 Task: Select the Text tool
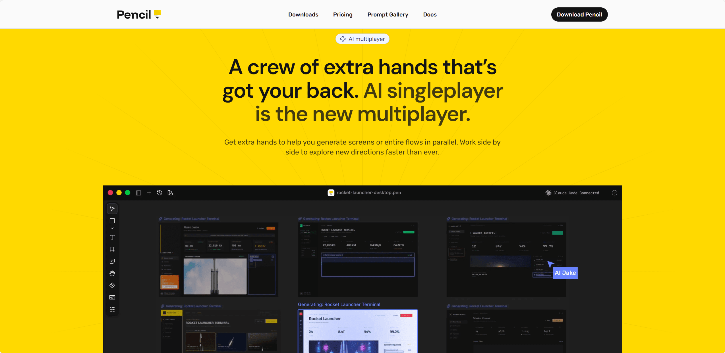click(112, 237)
